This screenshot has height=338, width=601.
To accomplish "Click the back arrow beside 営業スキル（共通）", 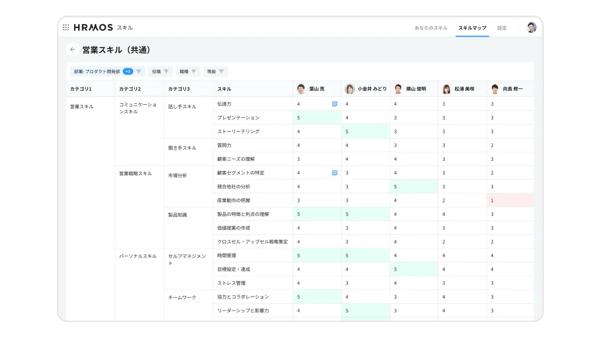I will point(72,50).
